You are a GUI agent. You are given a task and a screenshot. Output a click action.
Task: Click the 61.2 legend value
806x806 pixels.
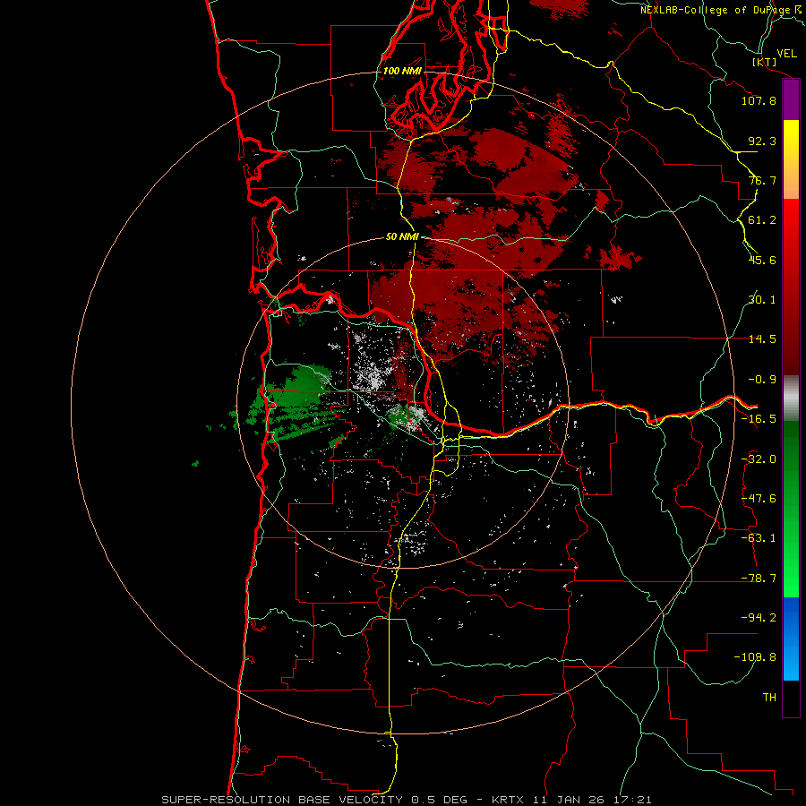[762, 220]
